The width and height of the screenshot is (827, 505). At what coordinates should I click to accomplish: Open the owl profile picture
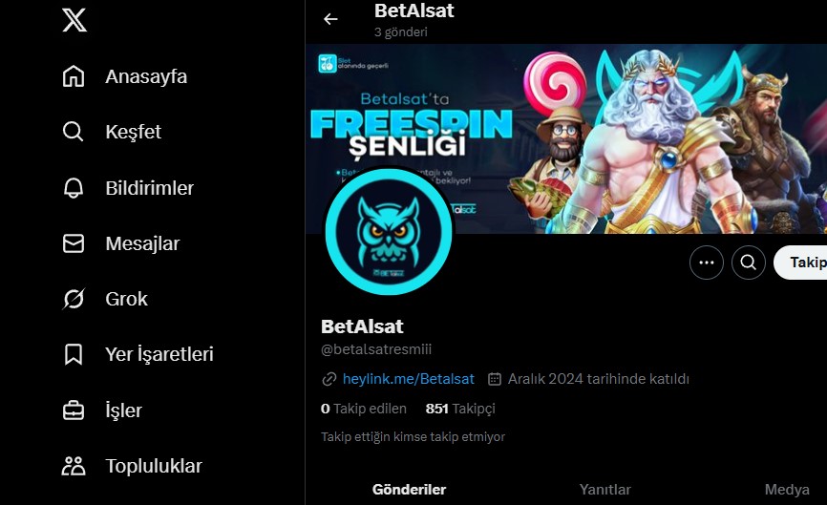(x=389, y=232)
